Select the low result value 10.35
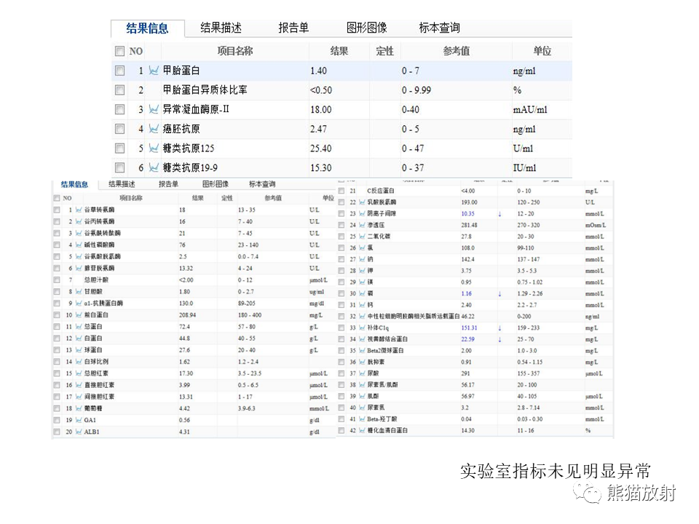The image size is (699, 524). coord(467,214)
